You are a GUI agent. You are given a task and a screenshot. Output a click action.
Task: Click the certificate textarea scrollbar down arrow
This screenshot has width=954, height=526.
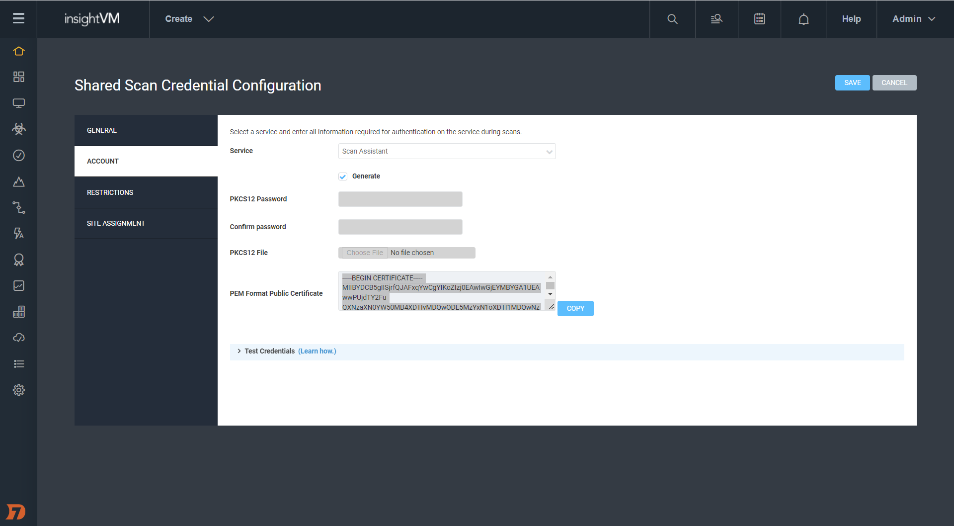click(x=550, y=294)
